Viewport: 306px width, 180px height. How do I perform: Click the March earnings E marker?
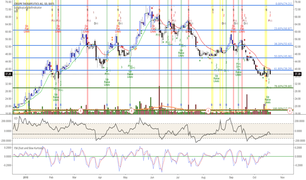(80, 111)
